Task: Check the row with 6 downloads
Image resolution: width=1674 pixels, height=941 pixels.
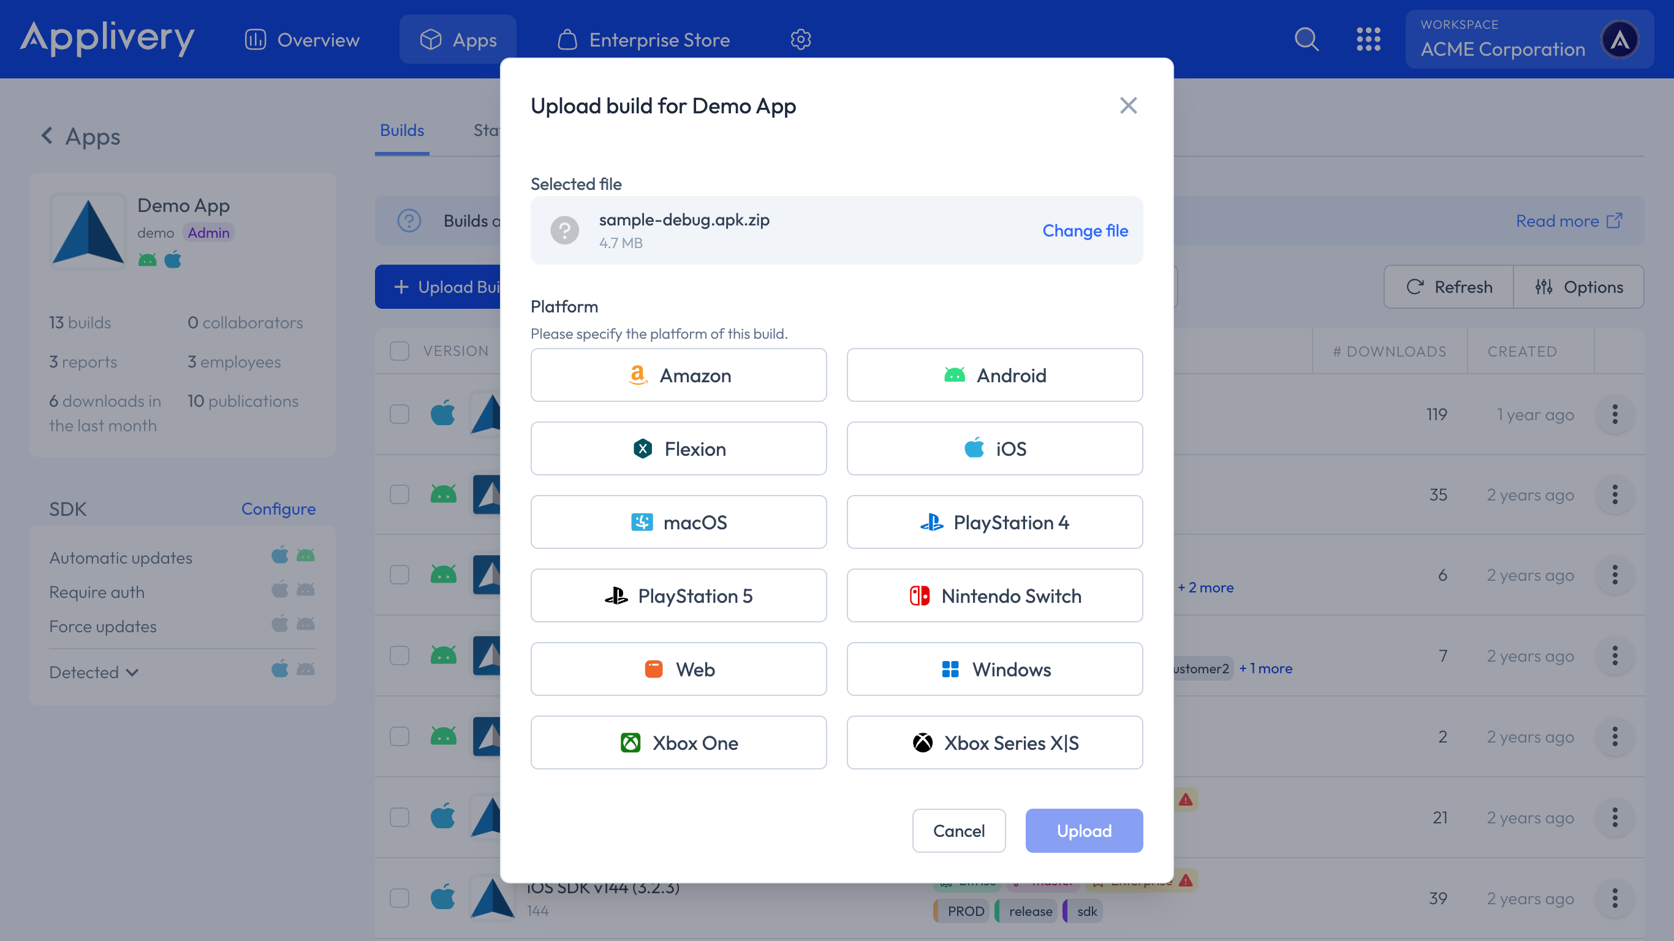Action: (x=399, y=575)
